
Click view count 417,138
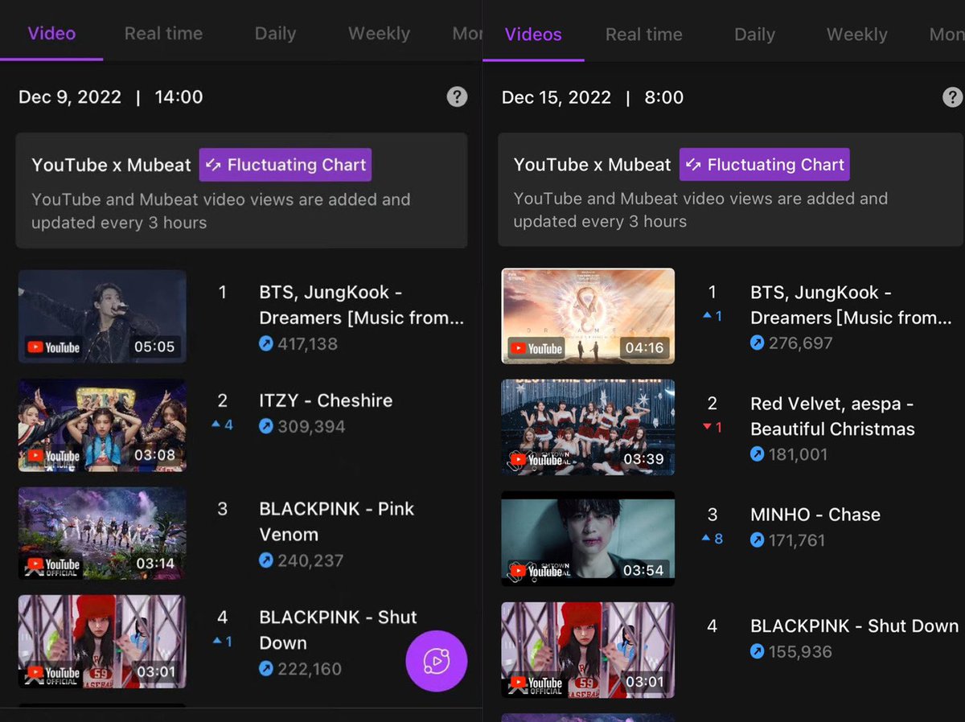click(307, 344)
